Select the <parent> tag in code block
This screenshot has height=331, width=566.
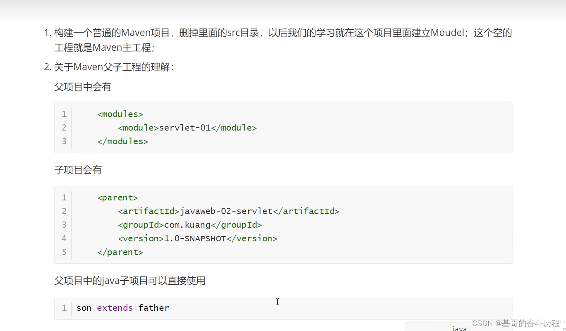click(x=118, y=198)
